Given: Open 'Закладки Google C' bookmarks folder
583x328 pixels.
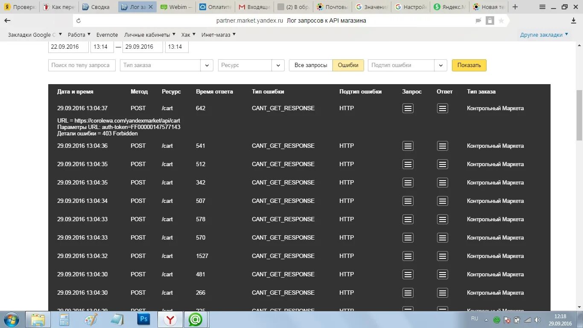Looking at the screenshot, I should 35,35.
